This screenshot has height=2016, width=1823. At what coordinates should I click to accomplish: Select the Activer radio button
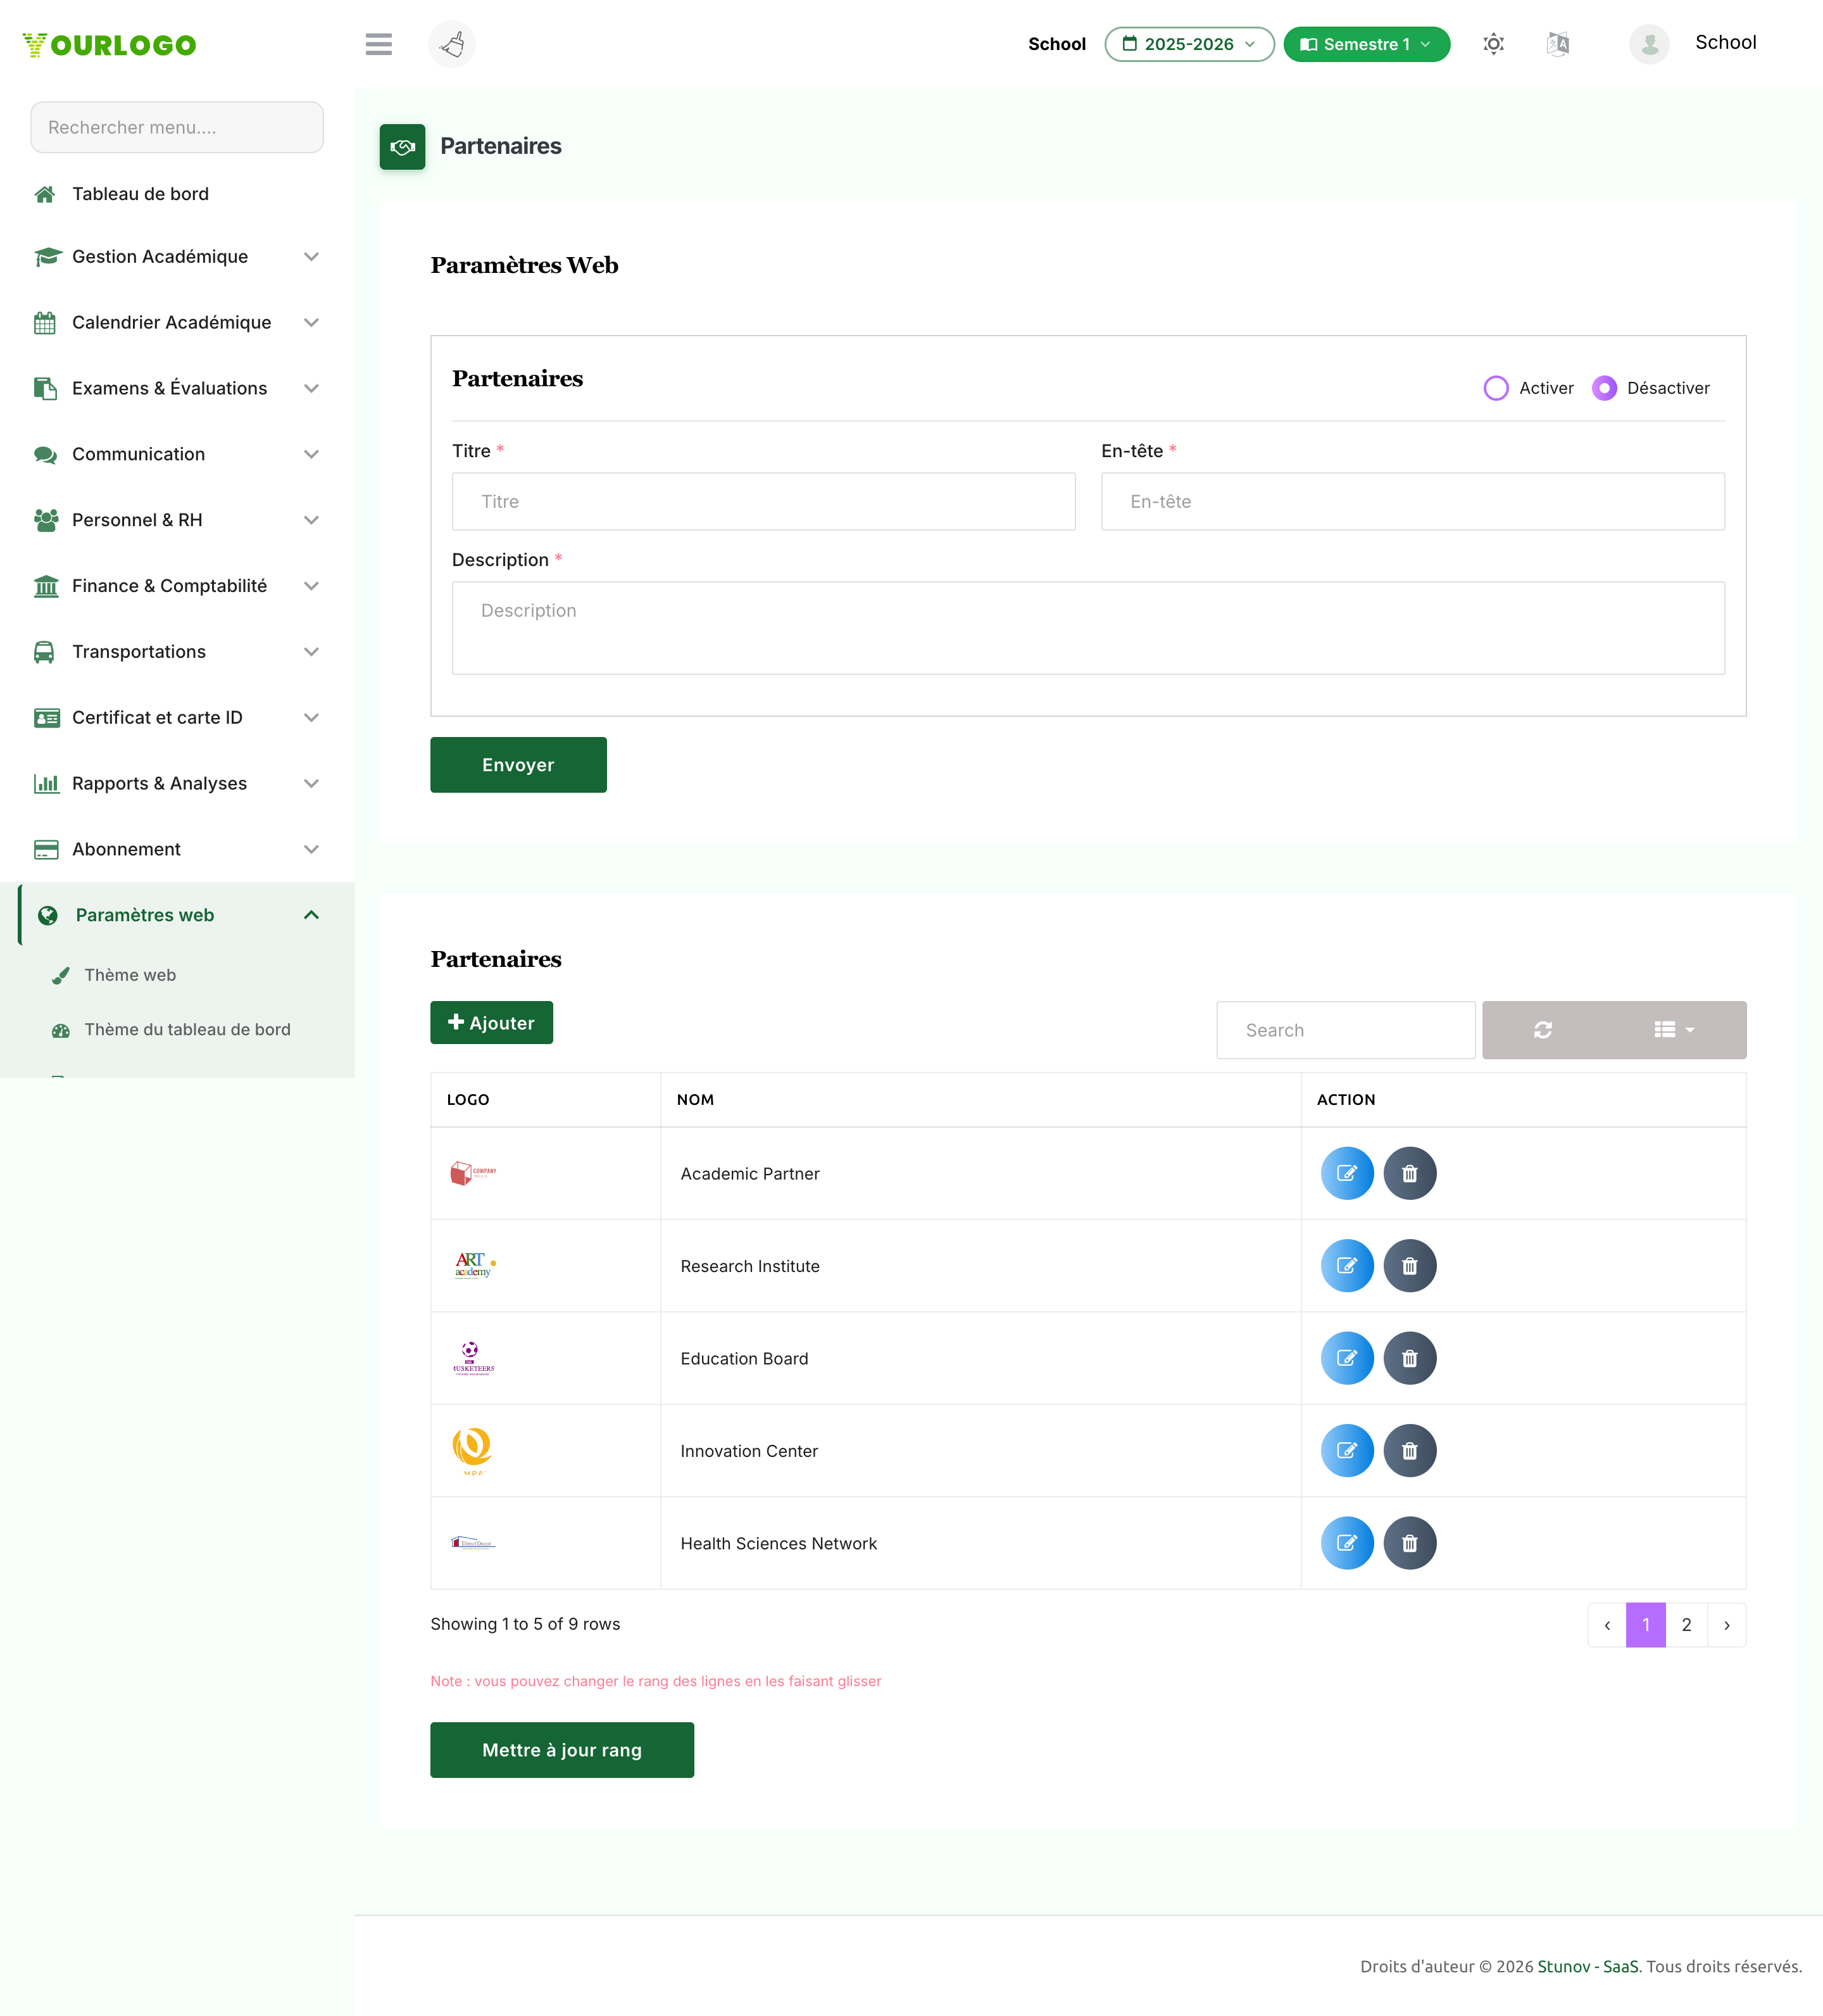(x=1495, y=388)
